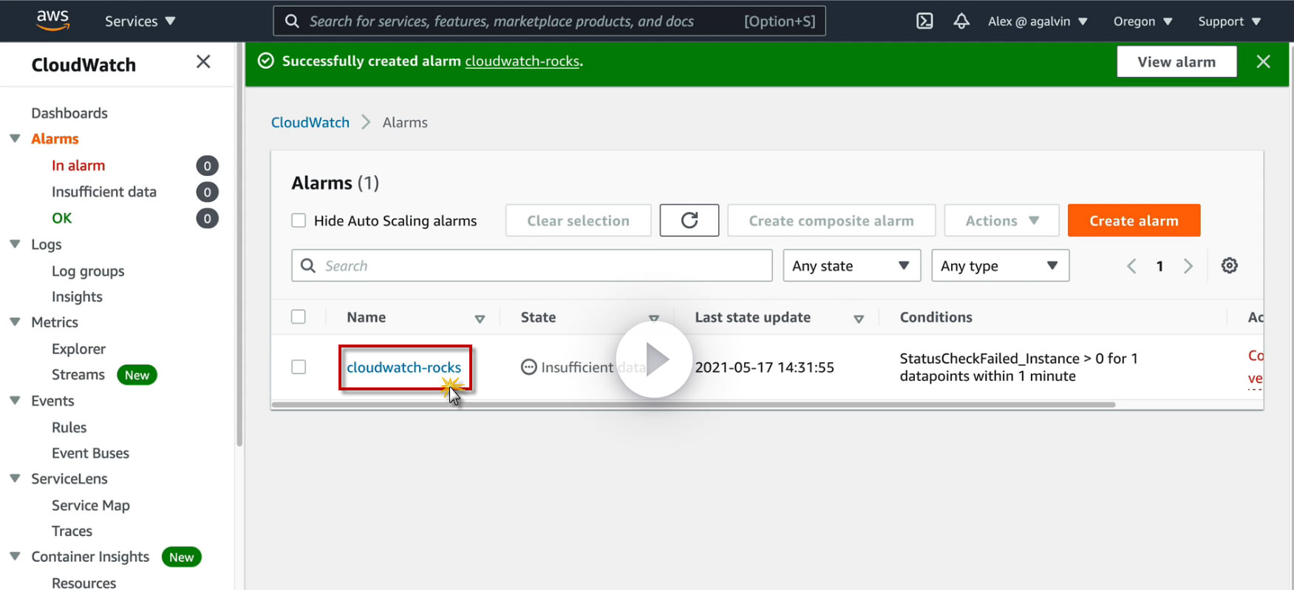Dismiss the green success banner
The height and width of the screenshot is (590, 1294).
pos(1263,61)
